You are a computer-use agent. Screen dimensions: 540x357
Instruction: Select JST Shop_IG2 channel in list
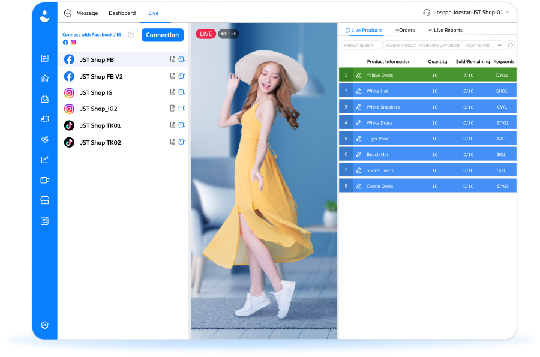pos(122,109)
